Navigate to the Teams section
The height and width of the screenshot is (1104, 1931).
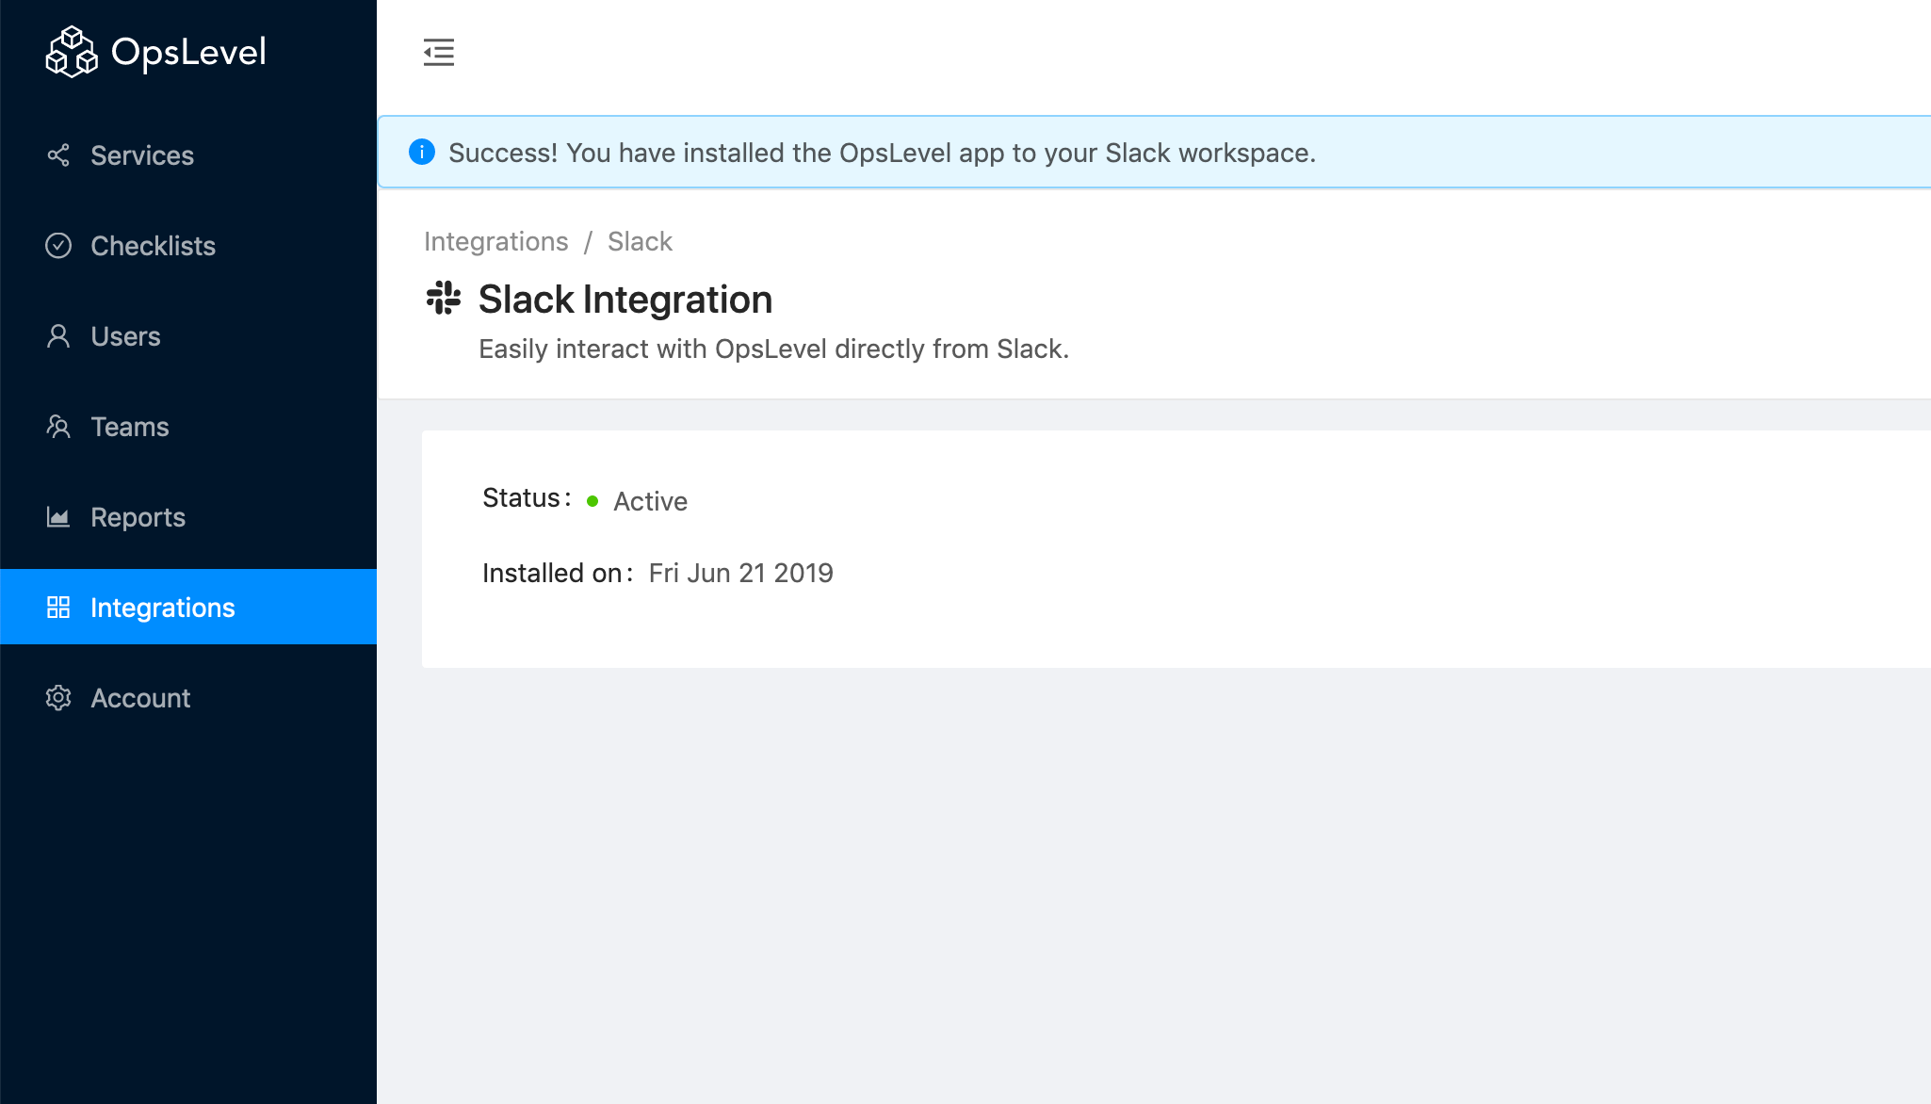pos(188,426)
